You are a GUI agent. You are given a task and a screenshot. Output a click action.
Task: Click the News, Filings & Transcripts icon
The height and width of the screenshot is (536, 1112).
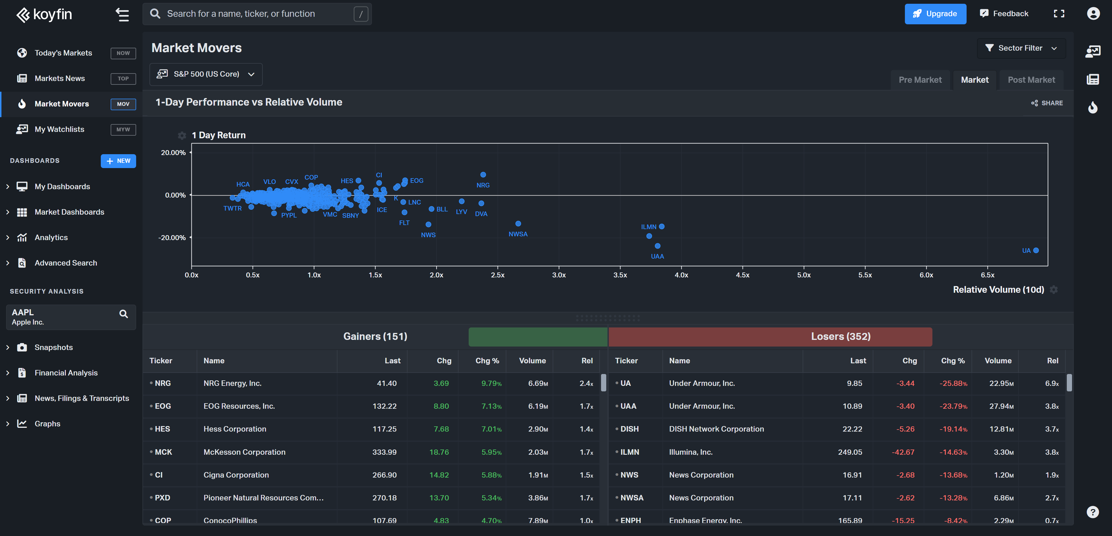point(22,398)
